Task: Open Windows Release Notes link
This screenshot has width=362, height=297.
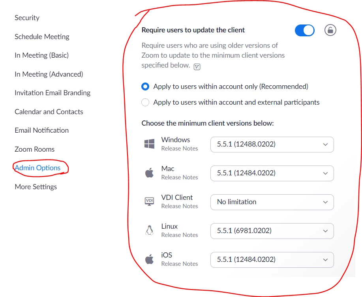Action: pos(180,148)
